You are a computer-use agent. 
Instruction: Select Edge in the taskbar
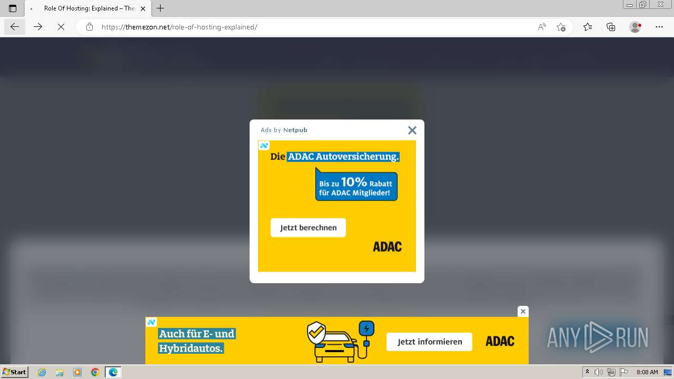(113, 372)
